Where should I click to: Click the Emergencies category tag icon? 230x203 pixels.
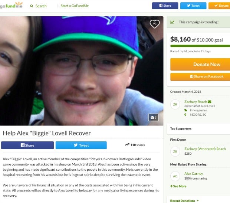click(x=186, y=110)
